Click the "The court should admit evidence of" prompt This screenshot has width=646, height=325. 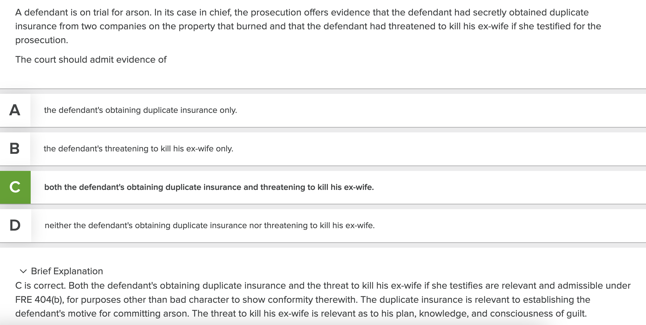point(91,59)
